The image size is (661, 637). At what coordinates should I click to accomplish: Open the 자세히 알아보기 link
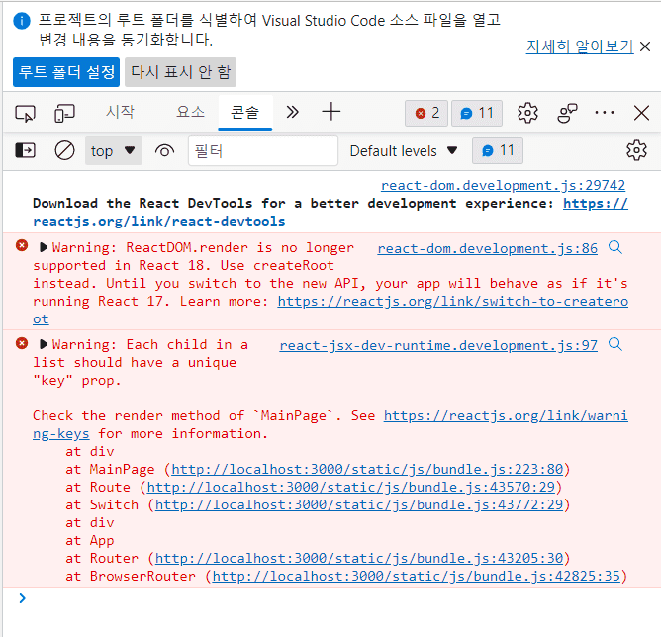(580, 46)
